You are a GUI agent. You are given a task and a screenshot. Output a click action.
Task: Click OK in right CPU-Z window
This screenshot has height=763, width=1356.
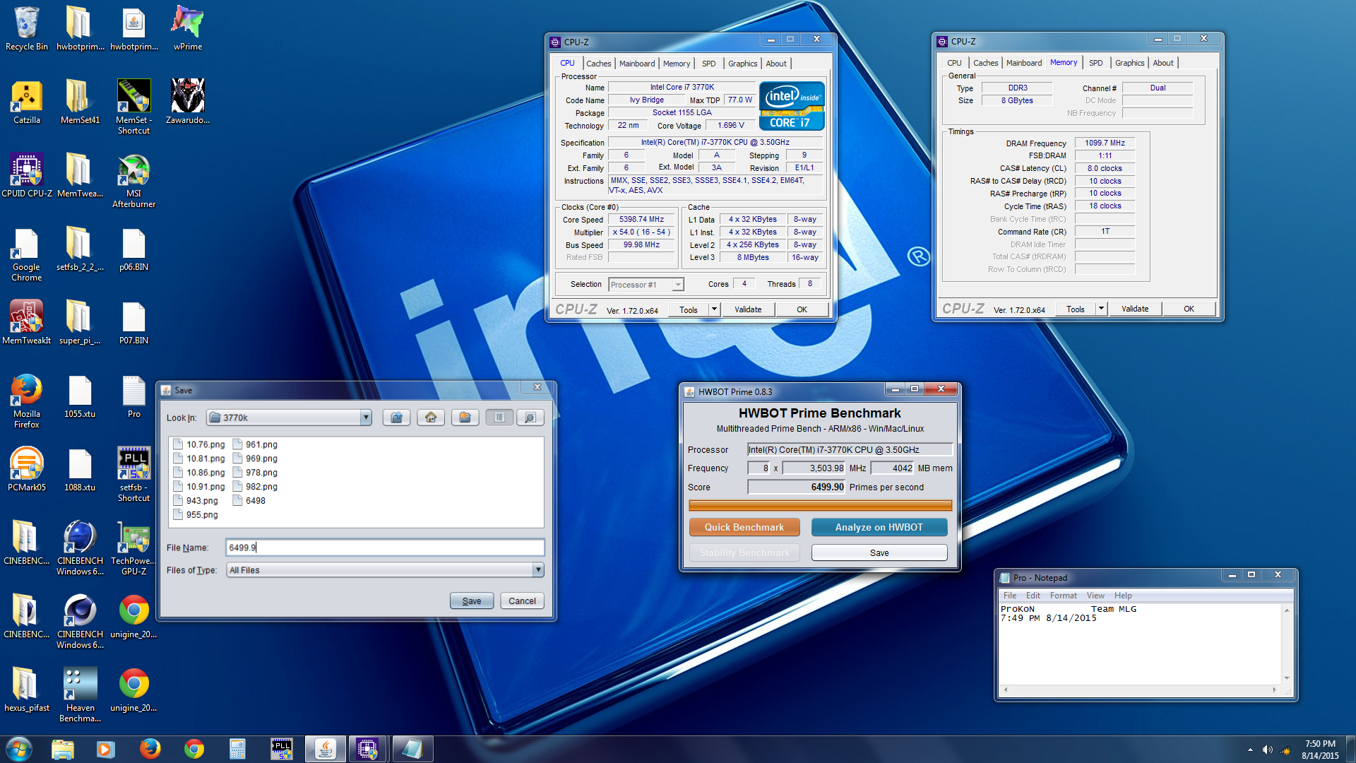1189,309
